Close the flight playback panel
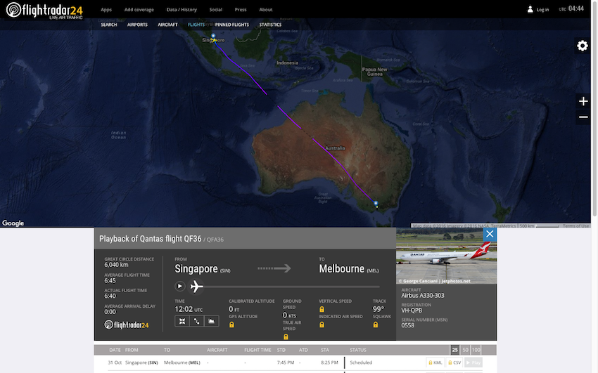The image size is (598, 373). coord(490,234)
